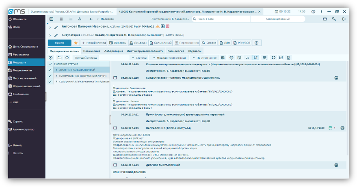Click the grid view icon in top toolbar
Viewport: 357px width, 187px height.
(x=62, y=19)
